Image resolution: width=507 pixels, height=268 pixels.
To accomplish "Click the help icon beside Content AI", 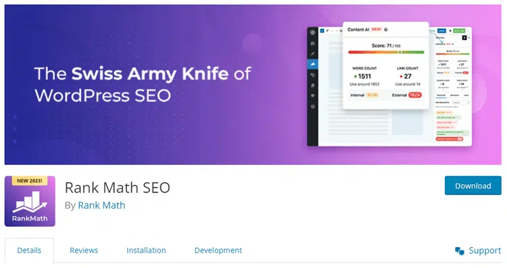I will click(x=386, y=30).
